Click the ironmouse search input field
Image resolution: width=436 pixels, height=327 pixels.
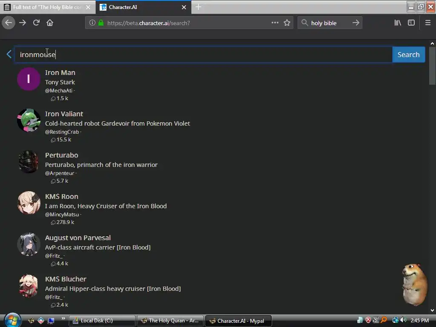(203, 54)
